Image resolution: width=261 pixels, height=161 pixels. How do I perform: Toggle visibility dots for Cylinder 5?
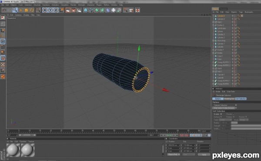234,16
